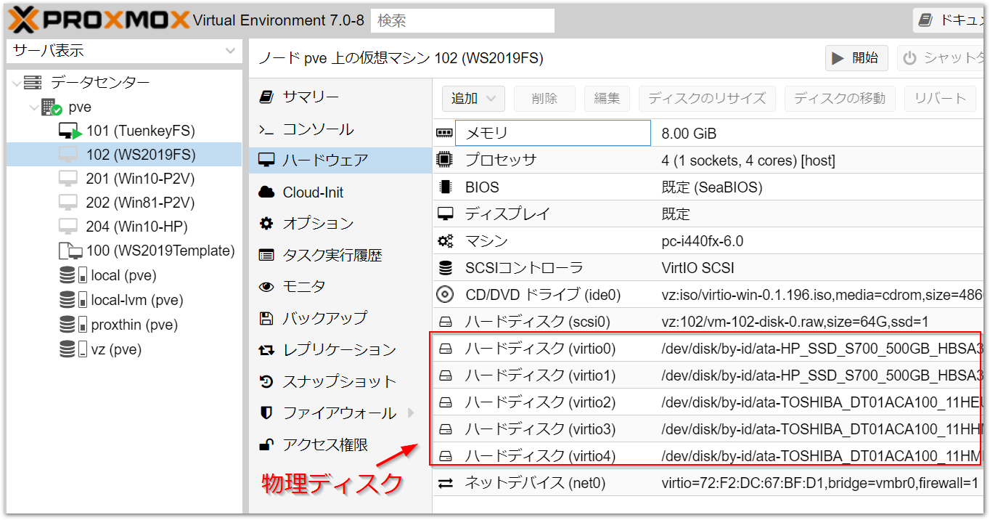Image resolution: width=990 pixels, height=520 pixels.
Task: Click the monitor icon of 202 (Win81-P2V)
Action: (x=68, y=203)
